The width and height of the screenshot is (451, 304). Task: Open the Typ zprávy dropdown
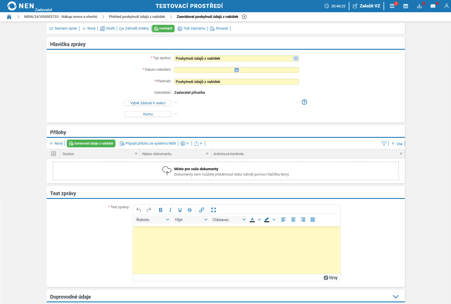click(x=296, y=58)
